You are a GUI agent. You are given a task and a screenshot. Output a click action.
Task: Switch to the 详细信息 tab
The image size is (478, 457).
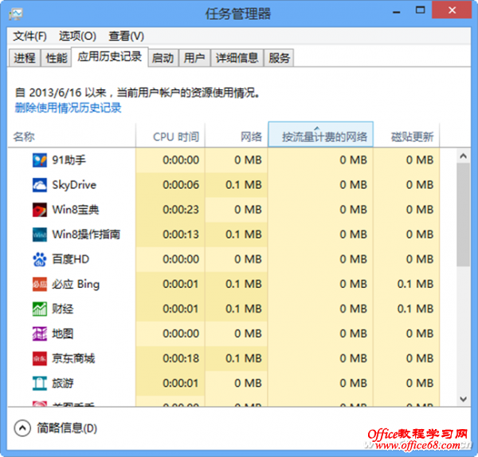point(237,57)
